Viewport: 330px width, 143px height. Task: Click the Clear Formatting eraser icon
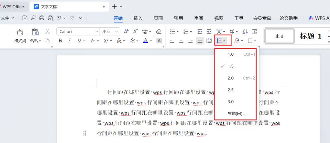coord(159,32)
